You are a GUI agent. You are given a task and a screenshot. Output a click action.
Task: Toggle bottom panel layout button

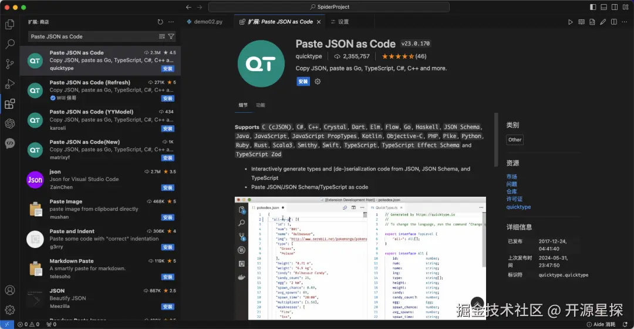click(x=603, y=7)
